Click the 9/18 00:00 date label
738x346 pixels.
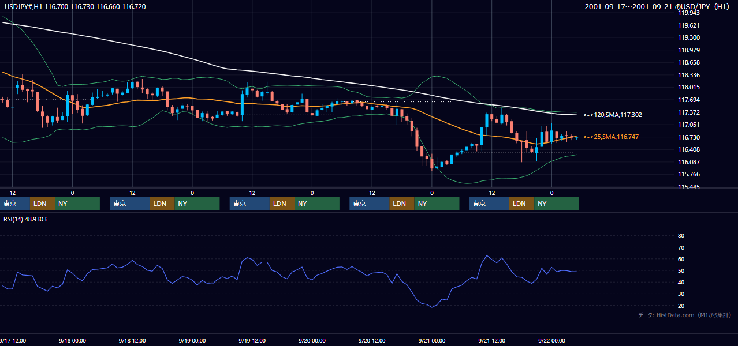point(72,341)
